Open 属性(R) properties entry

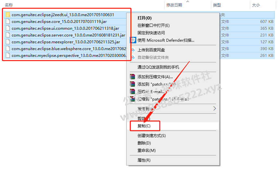pyautogui.click(x=144, y=160)
